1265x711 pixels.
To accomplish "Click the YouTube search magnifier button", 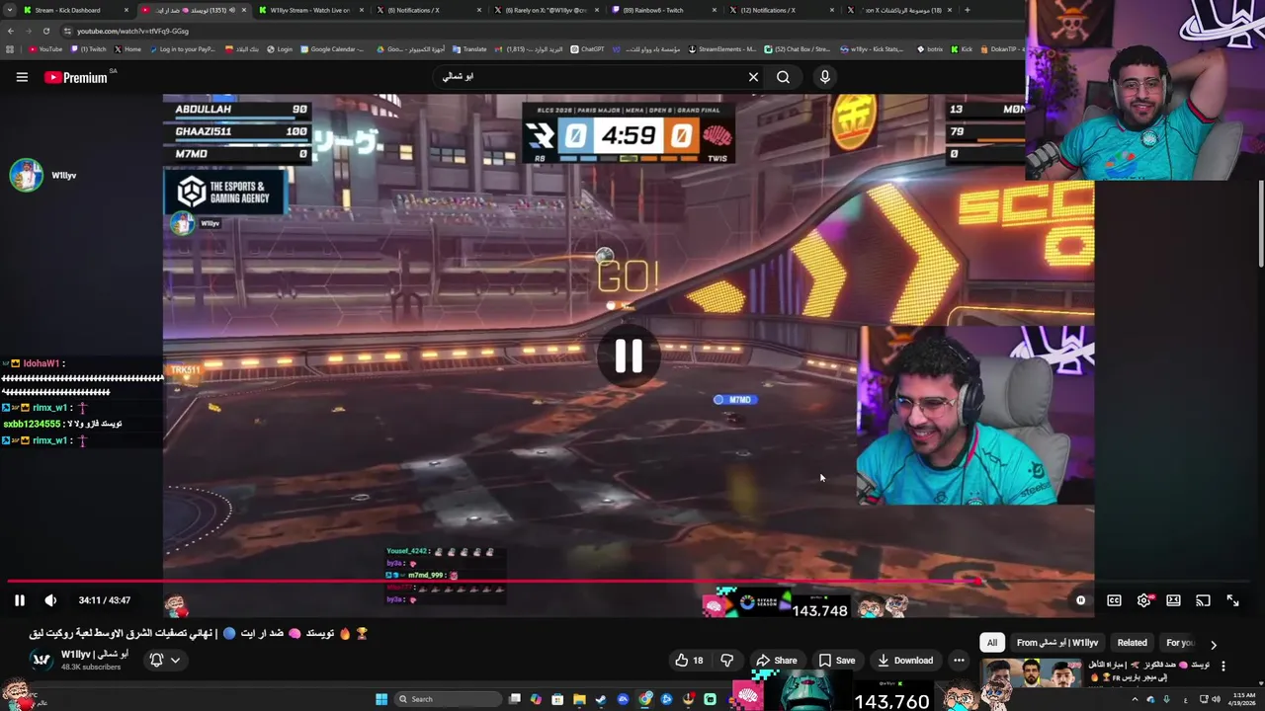I will (x=783, y=77).
